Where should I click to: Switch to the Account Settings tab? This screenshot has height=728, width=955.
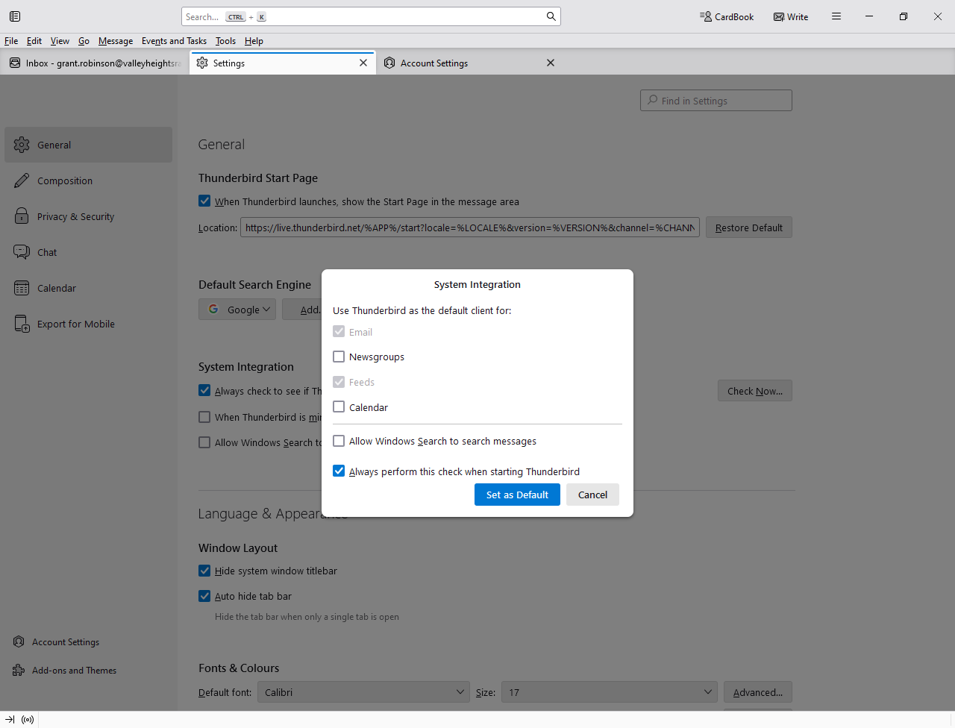click(x=470, y=63)
